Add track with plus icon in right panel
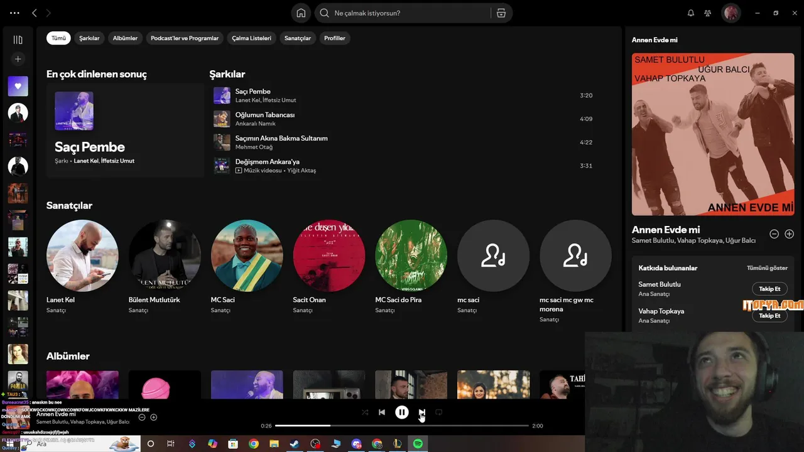This screenshot has width=804, height=452. (789, 234)
